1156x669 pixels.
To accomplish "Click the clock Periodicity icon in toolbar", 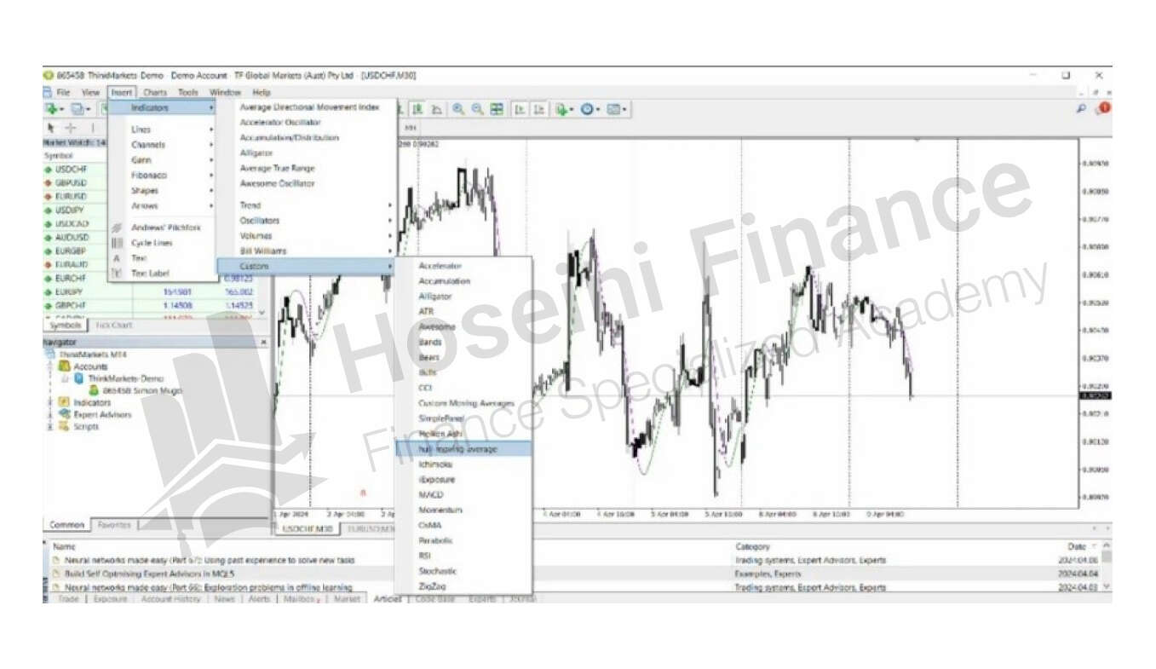I will [587, 109].
